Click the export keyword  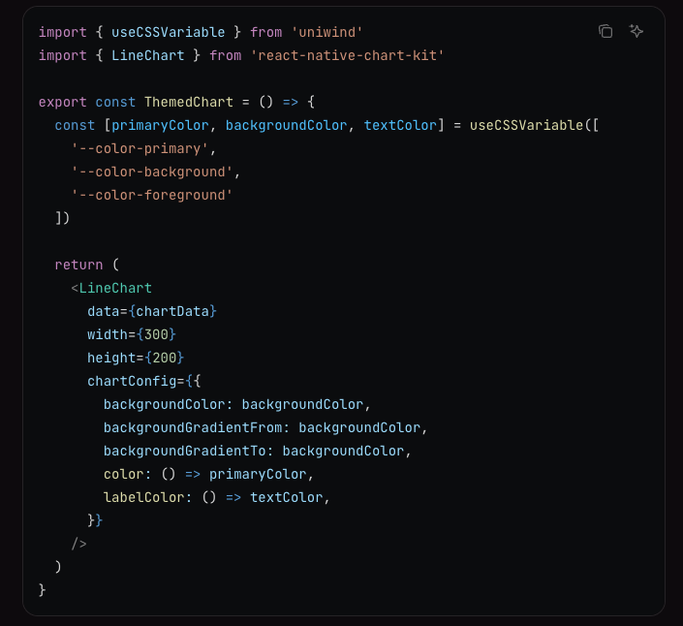click(x=63, y=102)
